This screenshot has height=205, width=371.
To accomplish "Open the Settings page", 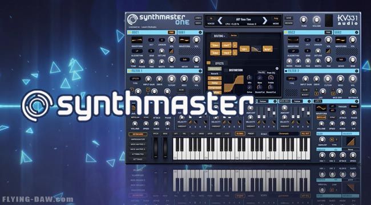I will click(138, 159).
